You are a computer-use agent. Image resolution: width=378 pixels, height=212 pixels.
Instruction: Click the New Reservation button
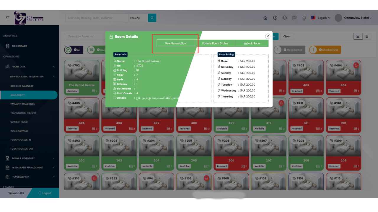[175, 44]
